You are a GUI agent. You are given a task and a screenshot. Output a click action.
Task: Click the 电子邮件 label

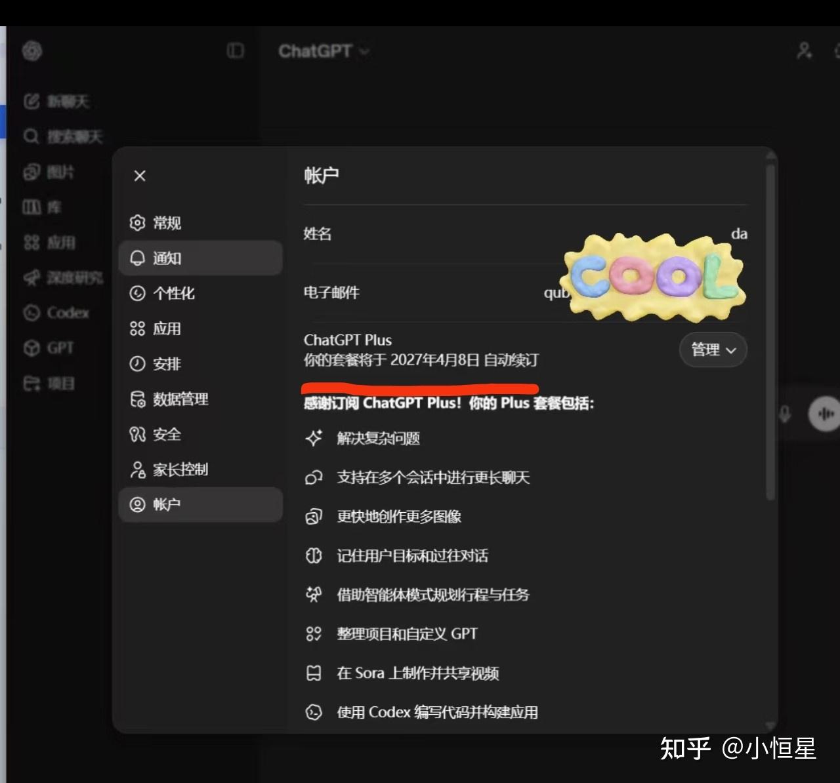(x=331, y=292)
